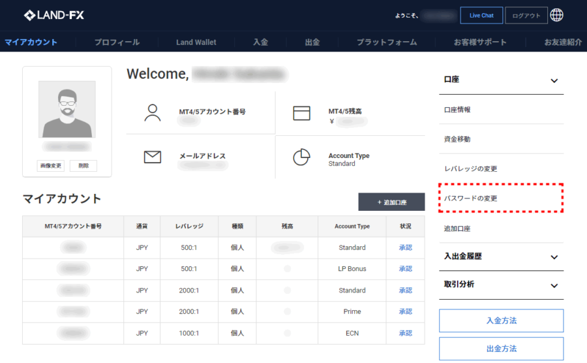
Task: Click the 状況 column header
Action: click(406, 227)
